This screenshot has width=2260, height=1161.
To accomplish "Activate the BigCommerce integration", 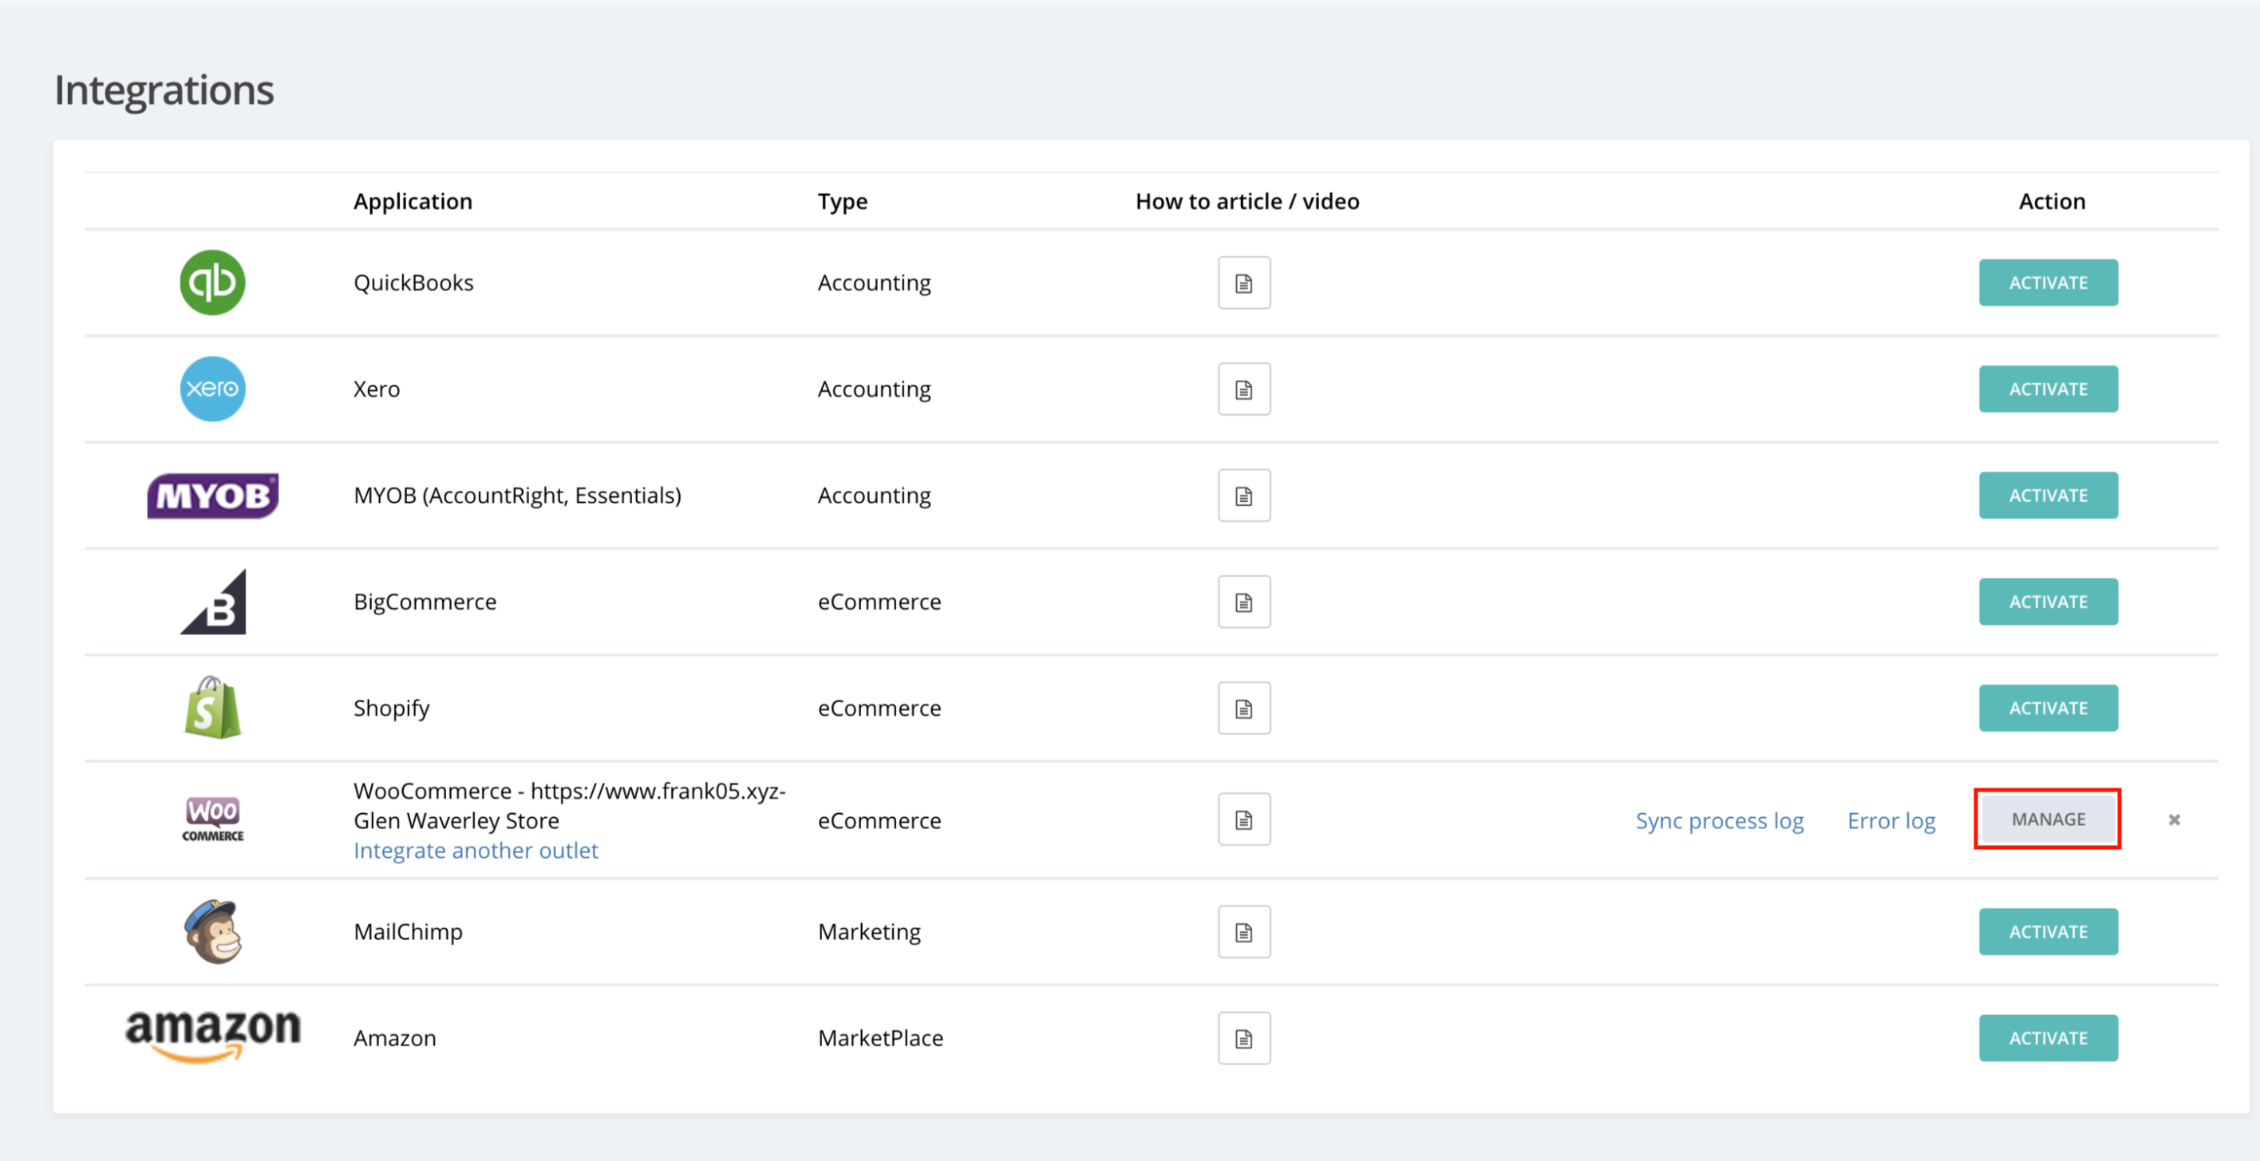I will (x=2048, y=602).
